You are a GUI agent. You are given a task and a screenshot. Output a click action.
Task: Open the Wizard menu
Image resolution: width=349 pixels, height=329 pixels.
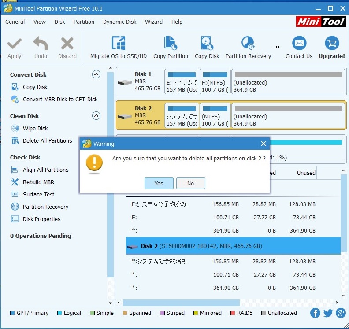pos(154,22)
